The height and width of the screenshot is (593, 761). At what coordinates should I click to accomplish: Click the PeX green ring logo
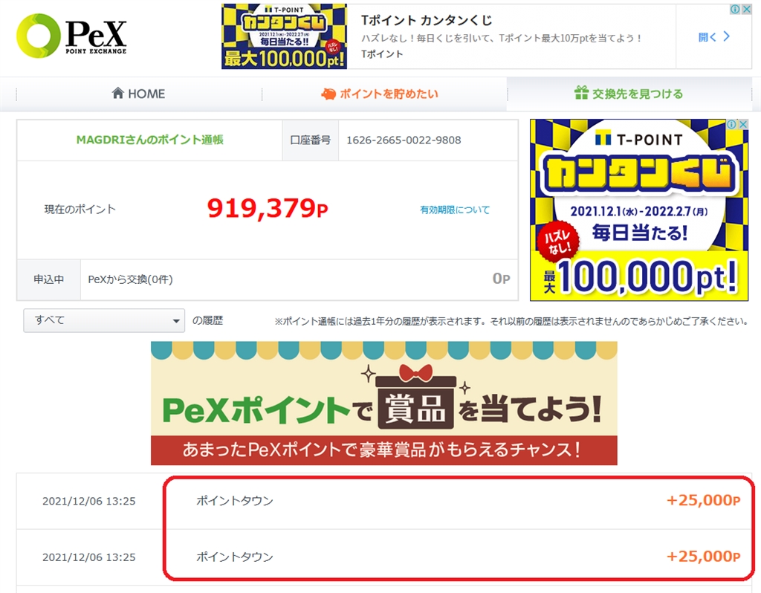click(38, 36)
